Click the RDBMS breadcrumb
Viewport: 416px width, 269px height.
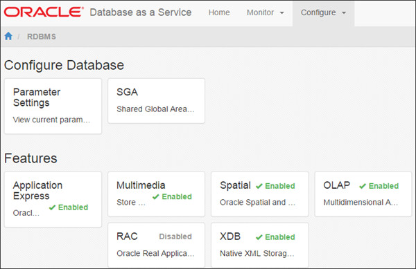click(x=42, y=37)
